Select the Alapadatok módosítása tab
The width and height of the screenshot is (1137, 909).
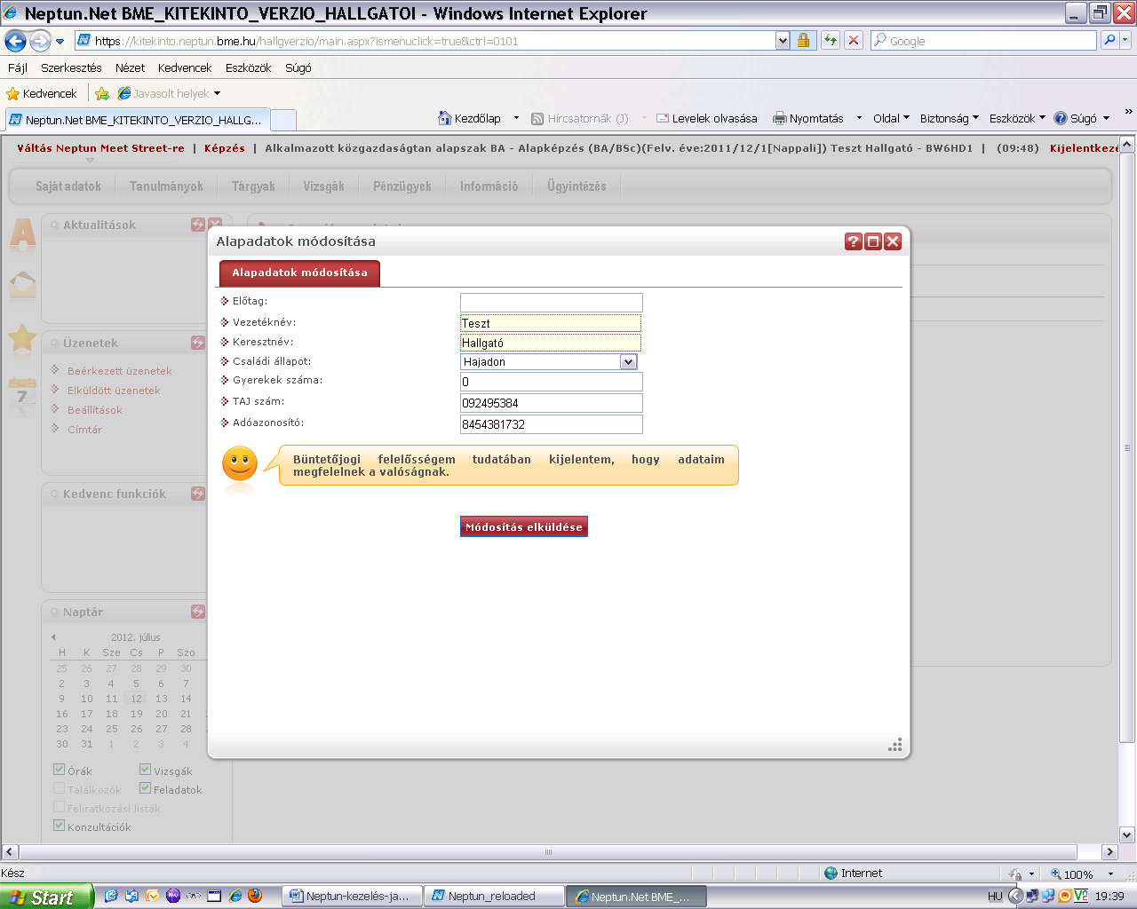click(x=299, y=273)
